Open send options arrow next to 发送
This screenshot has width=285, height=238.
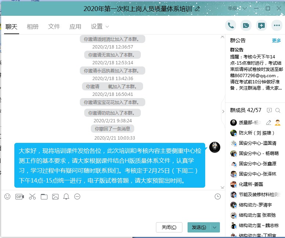(215, 227)
